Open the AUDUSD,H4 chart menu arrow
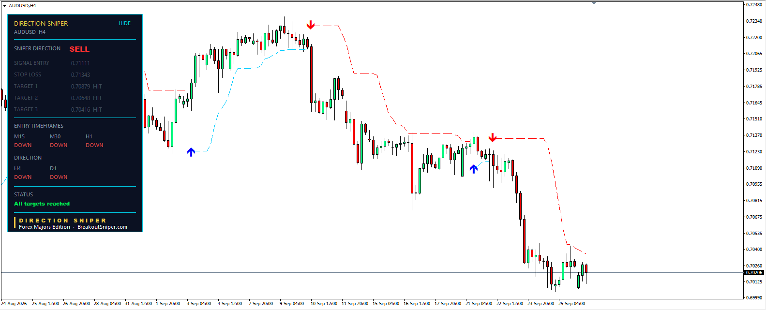766x310 pixels. point(4,6)
